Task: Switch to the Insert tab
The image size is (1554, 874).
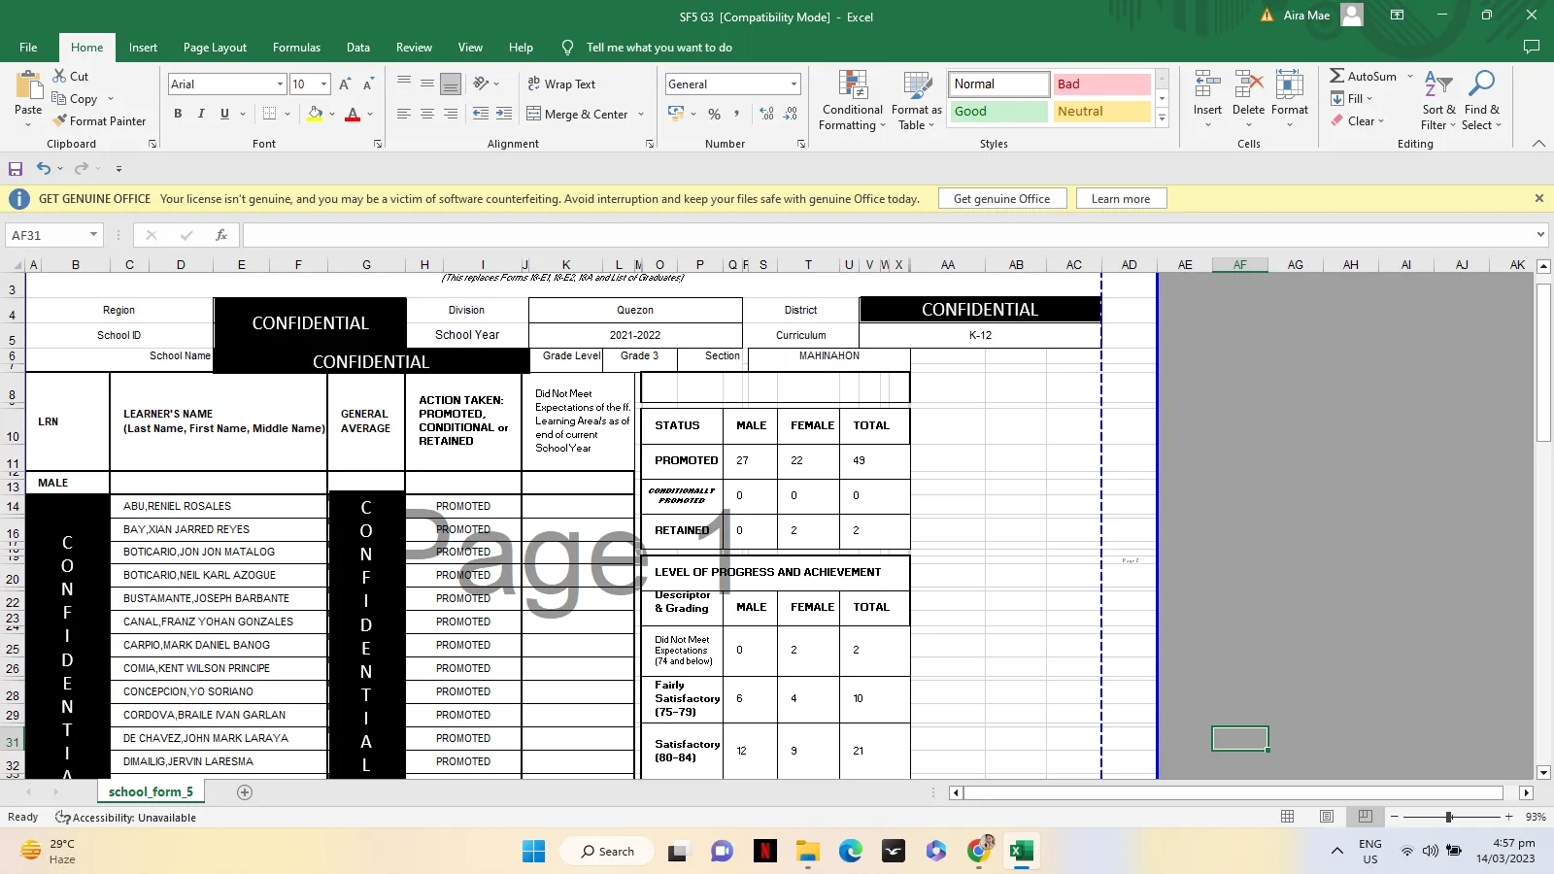Action: point(143,48)
